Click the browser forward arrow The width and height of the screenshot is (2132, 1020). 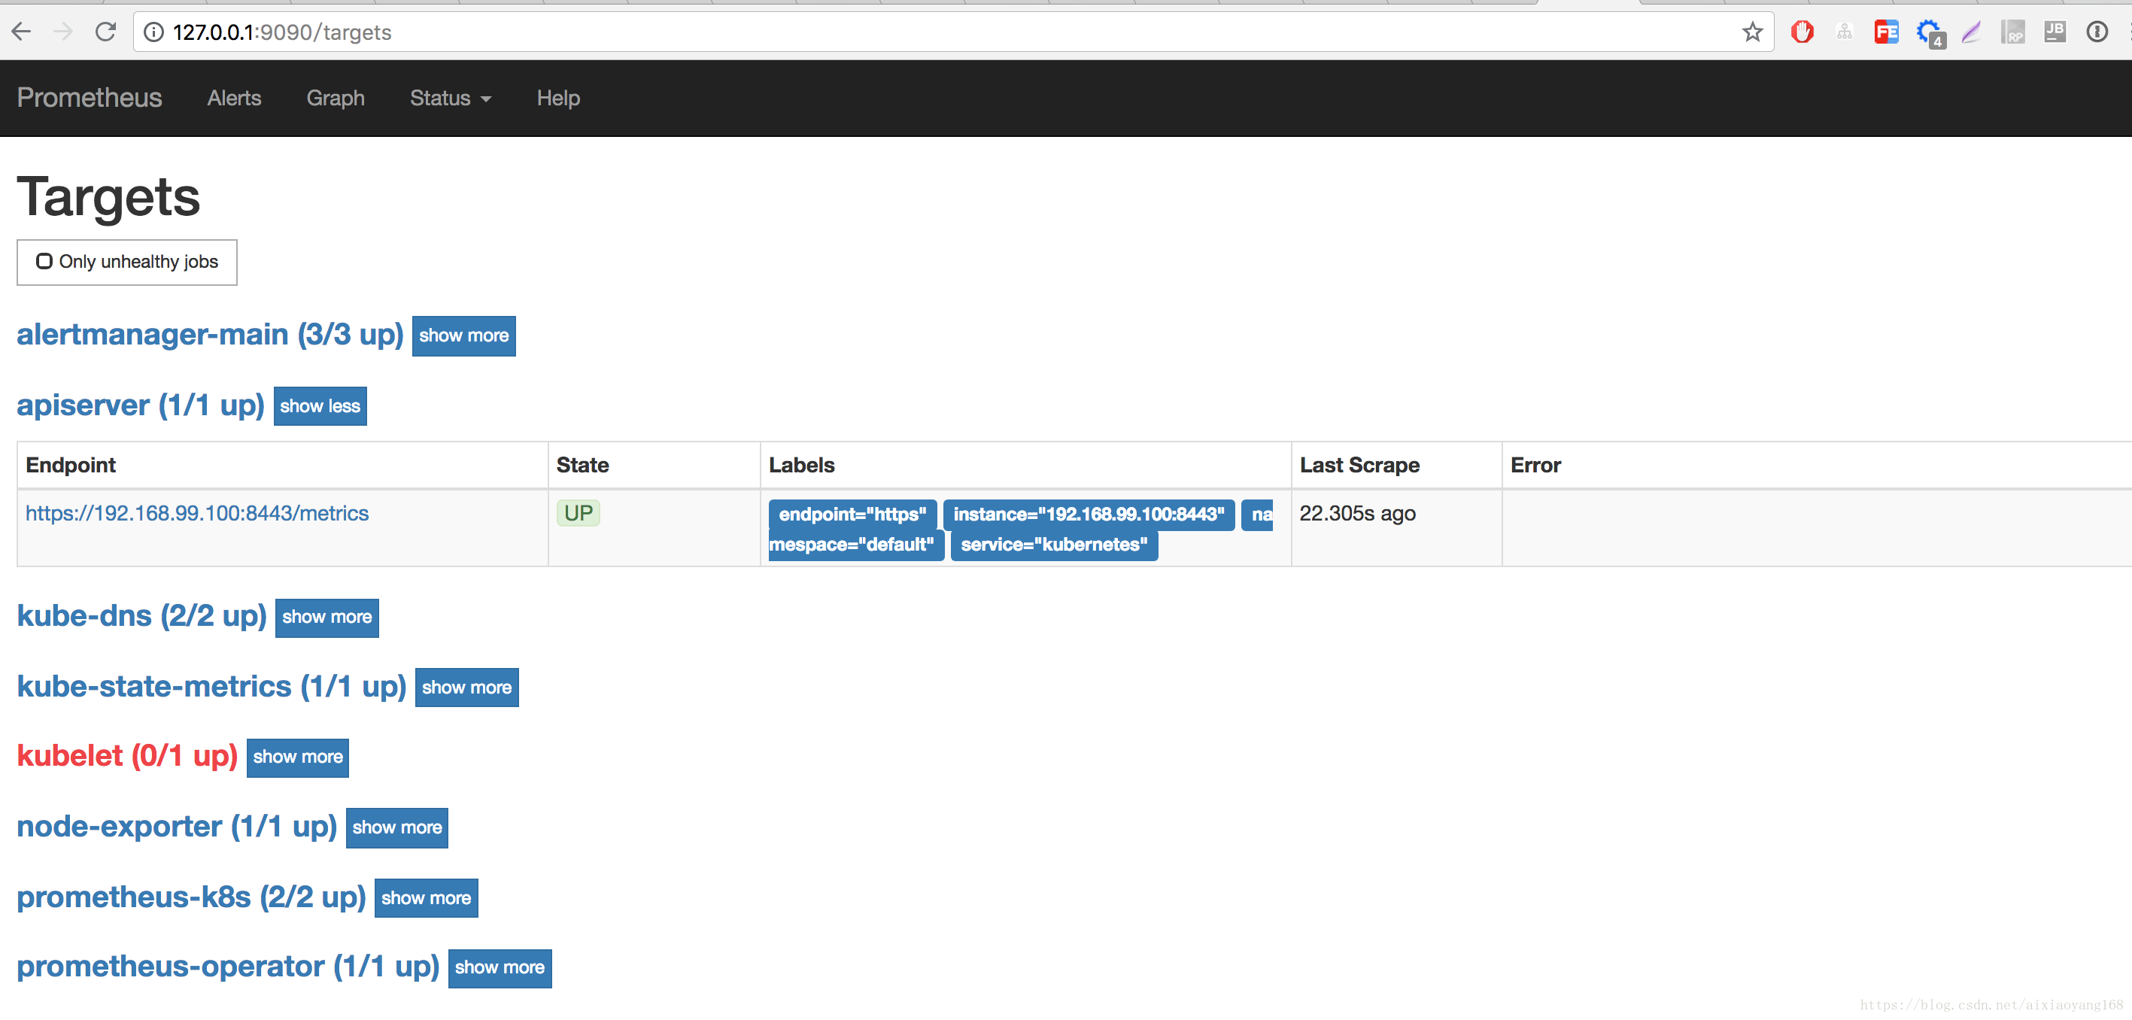63,32
